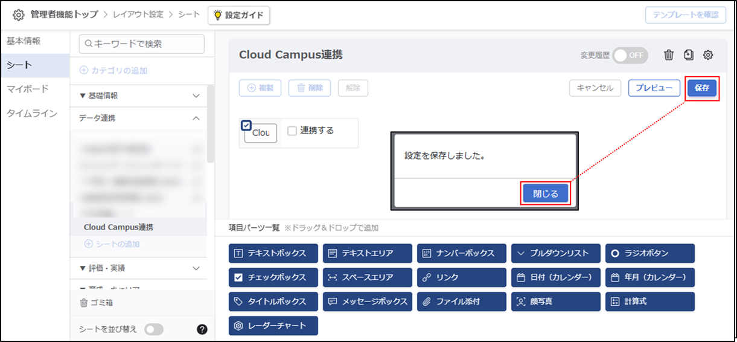Collapse the データ連携 category chevron
Image resolution: width=737 pixels, height=342 pixels.
click(x=196, y=118)
